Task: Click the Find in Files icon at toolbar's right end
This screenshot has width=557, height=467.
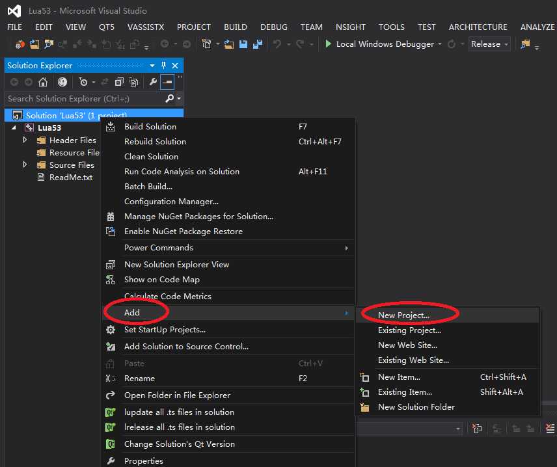Action: coord(525,44)
